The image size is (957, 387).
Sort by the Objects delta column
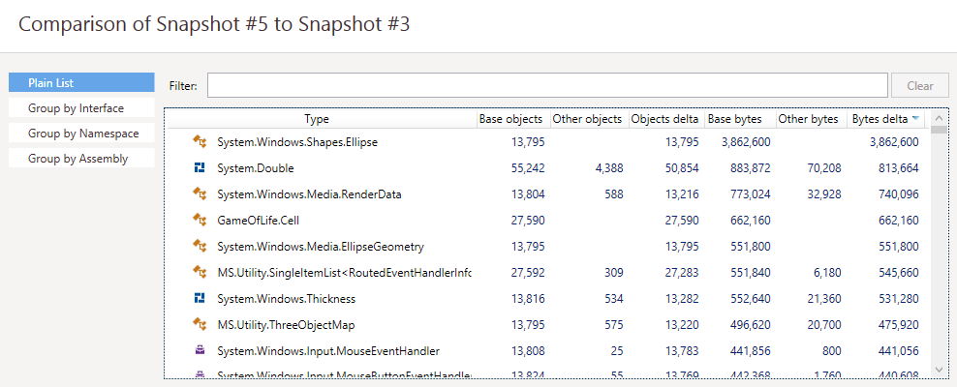[664, 119]
